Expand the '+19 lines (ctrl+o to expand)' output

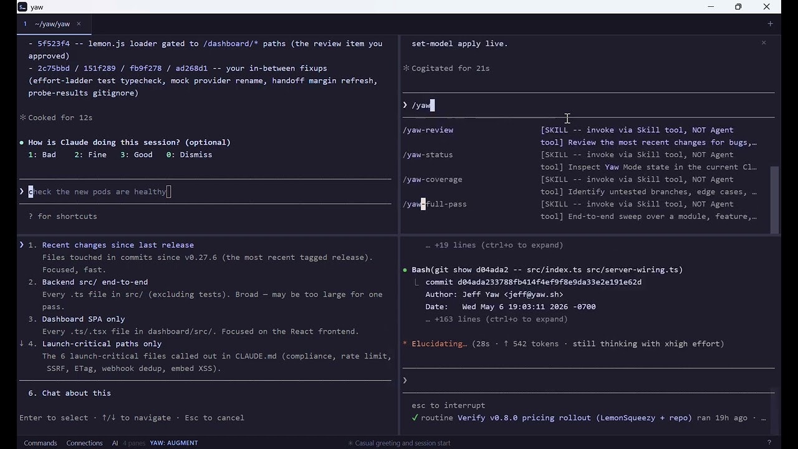(x=494, y=245)
